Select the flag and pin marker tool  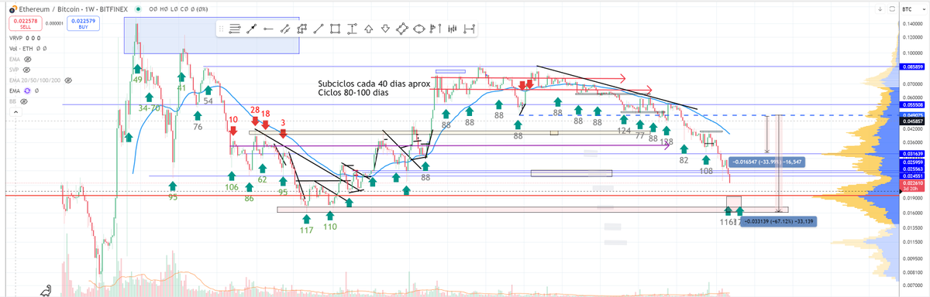coord(436,29)
